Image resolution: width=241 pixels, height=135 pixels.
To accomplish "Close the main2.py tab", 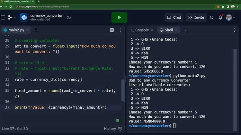I will 27,30.
